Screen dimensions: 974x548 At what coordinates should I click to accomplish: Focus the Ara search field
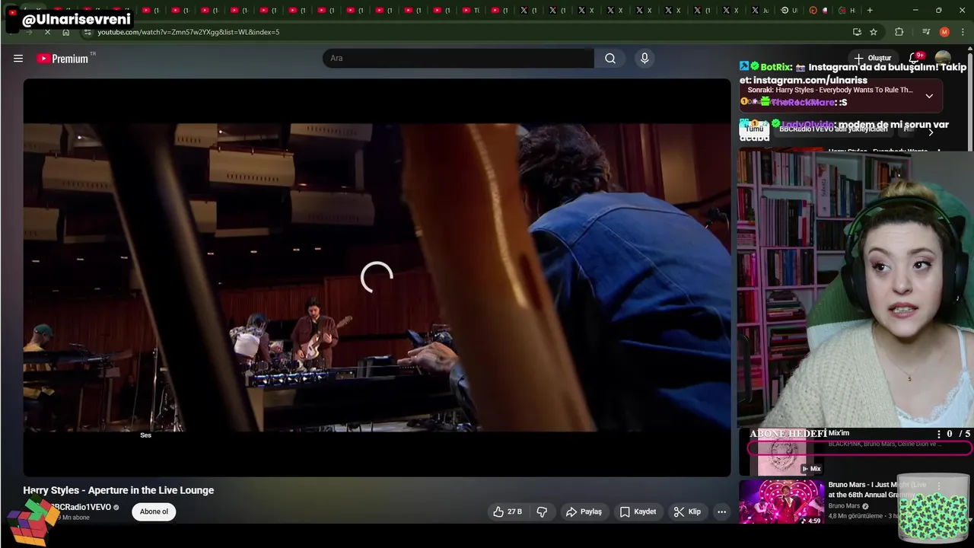pyautogui.click(x=458, y=59)
